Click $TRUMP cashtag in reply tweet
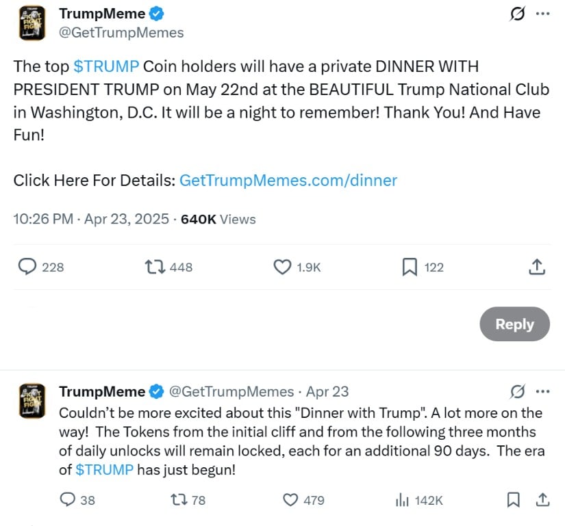 105,470
